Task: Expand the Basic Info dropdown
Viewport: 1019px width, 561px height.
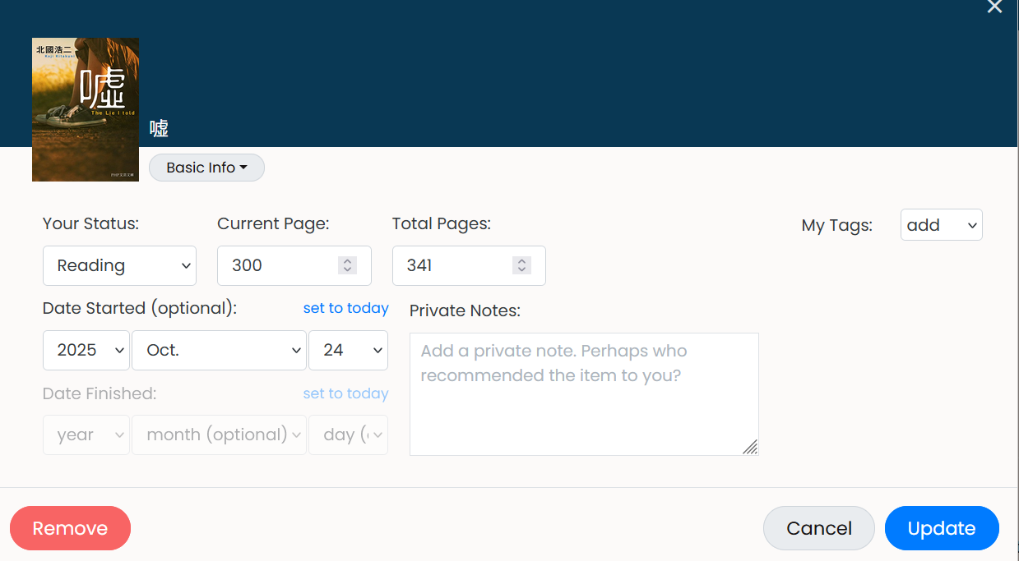Action: coord(206,168)
